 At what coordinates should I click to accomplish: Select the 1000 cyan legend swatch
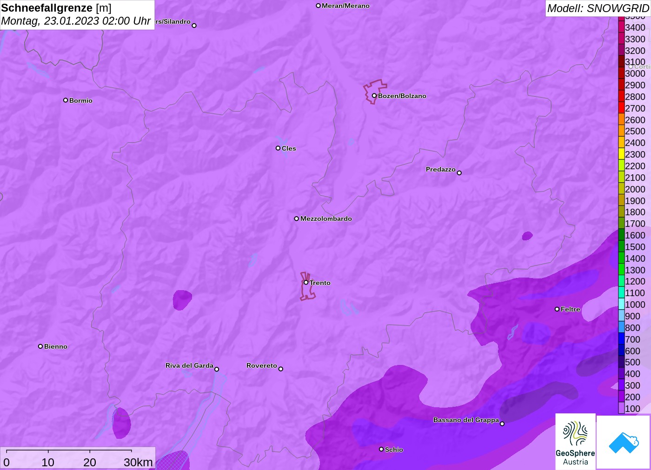pyautogui.click(x=621, y=305)
